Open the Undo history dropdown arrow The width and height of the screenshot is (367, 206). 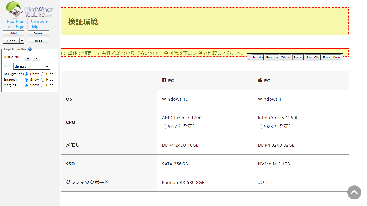pyautogui.click(x=22, y=41)
